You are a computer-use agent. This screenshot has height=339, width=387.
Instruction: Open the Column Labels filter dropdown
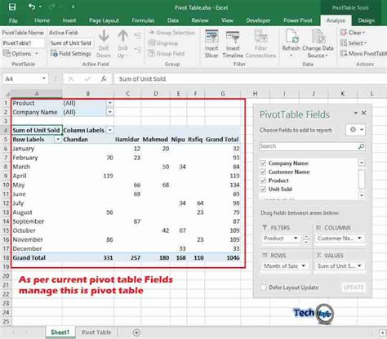(109, 130)
